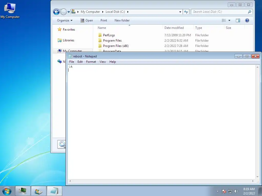
Task: Expand arrow after Local Disk (C:) breadcrumb
Action: (x=128, y=12)
